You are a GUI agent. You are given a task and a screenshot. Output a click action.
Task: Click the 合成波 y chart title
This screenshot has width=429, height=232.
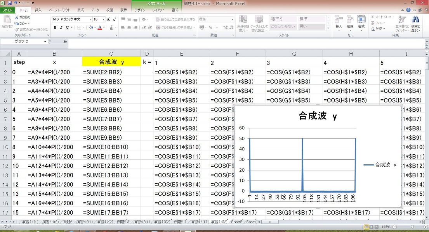318,116
